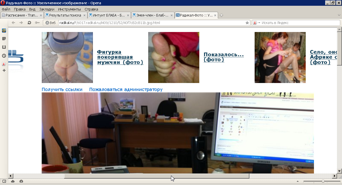Add a sidebar panel with plus icon
The width and height of the screenshot is (342, 185).
click(4, 70)
